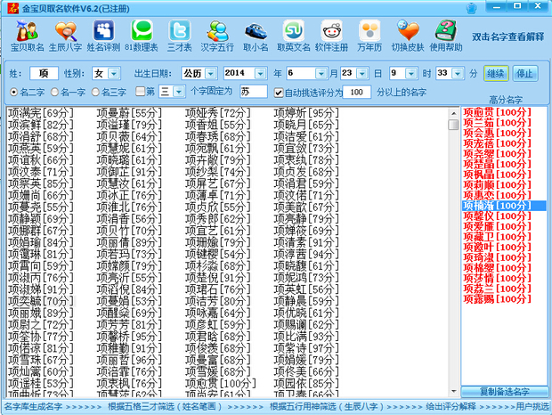Viewport: 552px width, 415px height.
Task: Open the 宝贝取名 baby naming tool
Action: 27,34
